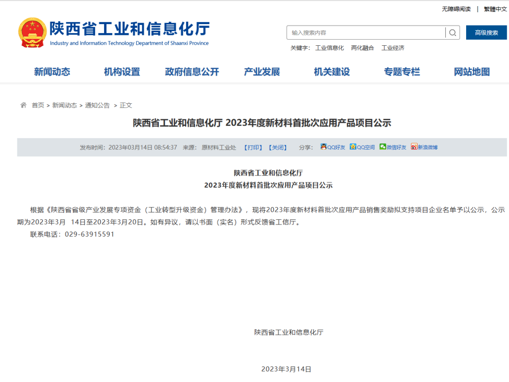Go to 通知公告 in breadcrumb
Image resolution: width=509 pixels, height=382 pixels.
pyautogui.click(x=98, y=105)
